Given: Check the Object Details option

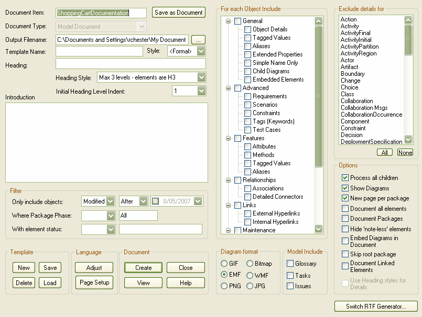Looking at the screenshot, I should 248,29.
